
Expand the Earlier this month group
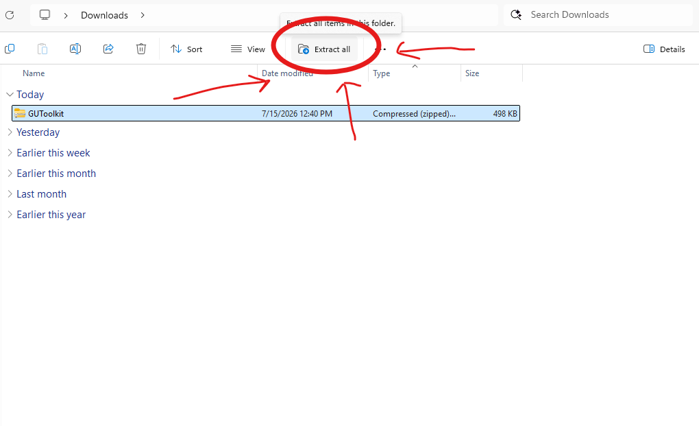10,173
